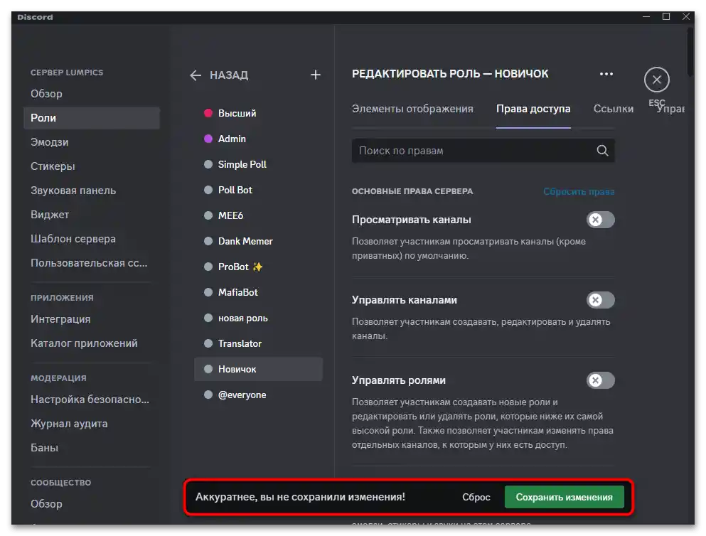Click the Сохранить изменения button
This screenshot has height=536, width=706.
tap(564, 497)
